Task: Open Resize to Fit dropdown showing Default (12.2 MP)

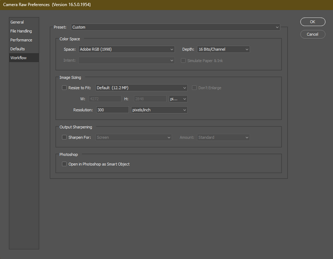Action: tap(141, 88)
